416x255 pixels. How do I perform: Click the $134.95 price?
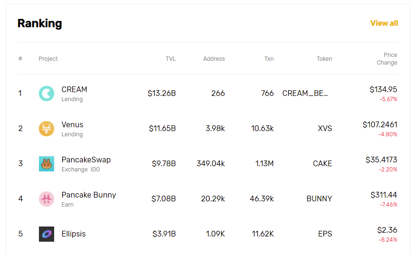coord(383,89)
